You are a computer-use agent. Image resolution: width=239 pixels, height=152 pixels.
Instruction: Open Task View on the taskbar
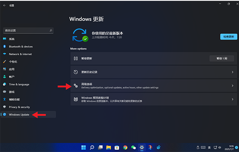100,148
